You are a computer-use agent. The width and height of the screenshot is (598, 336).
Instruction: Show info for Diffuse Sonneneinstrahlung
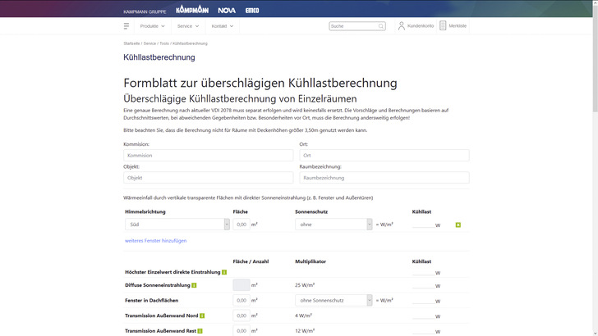click(x=195, y=285)
